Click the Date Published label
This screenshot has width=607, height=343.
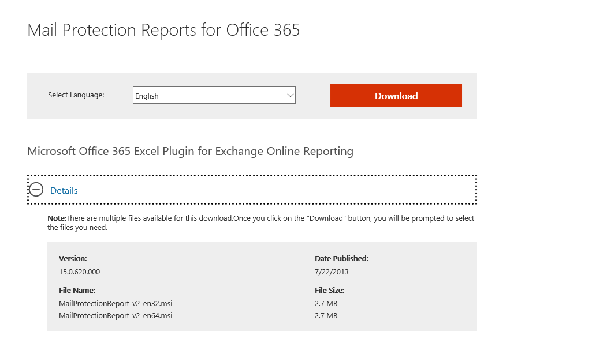[x=341, y=259]
